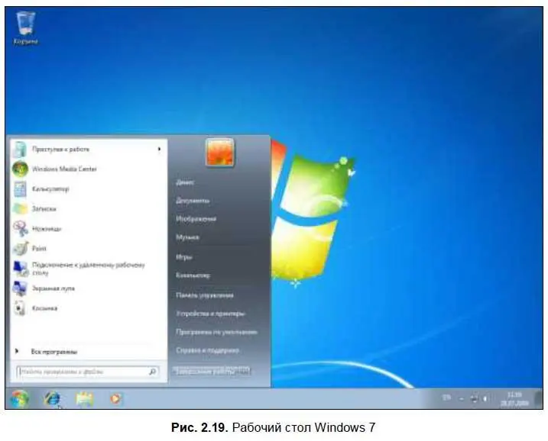The height and width of the screenshot is (441, 548).
Task: Click the Start menu search input field
Action: (x=87, y=372)
